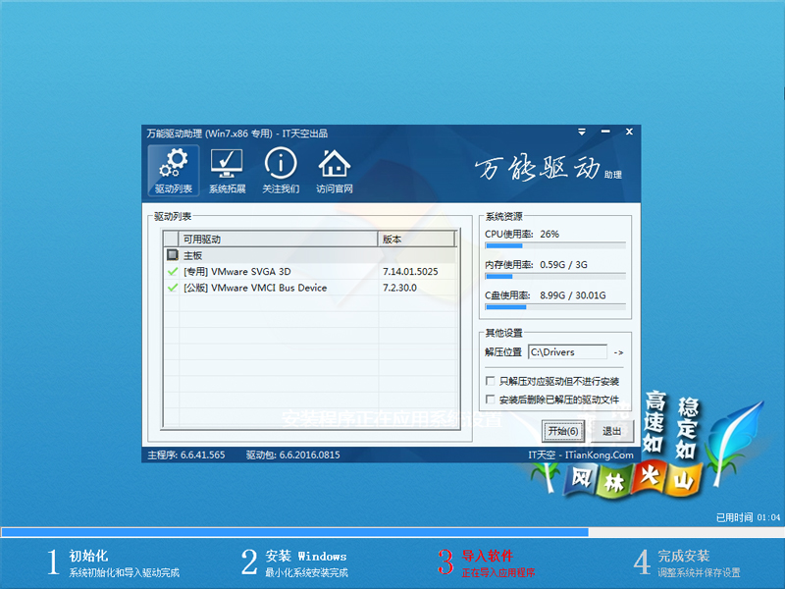Open the 系统拓展 (System Expansion) panel icon
This screenshot has height=589, width=785.
point(226,167)
